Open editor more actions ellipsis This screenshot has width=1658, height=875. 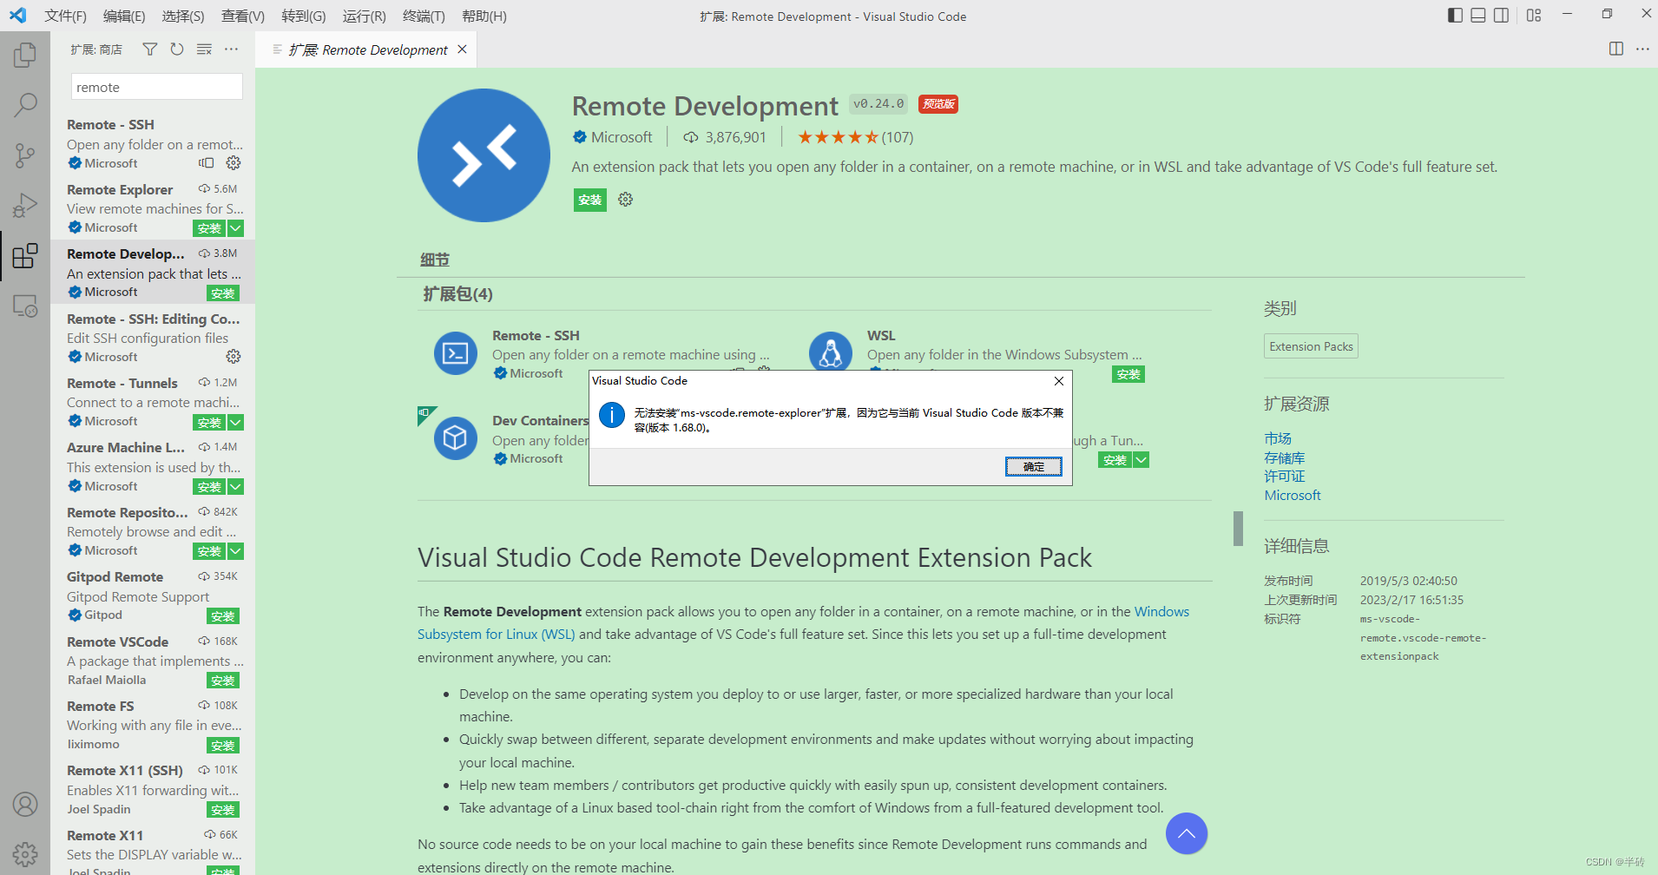click(1642, 49)
